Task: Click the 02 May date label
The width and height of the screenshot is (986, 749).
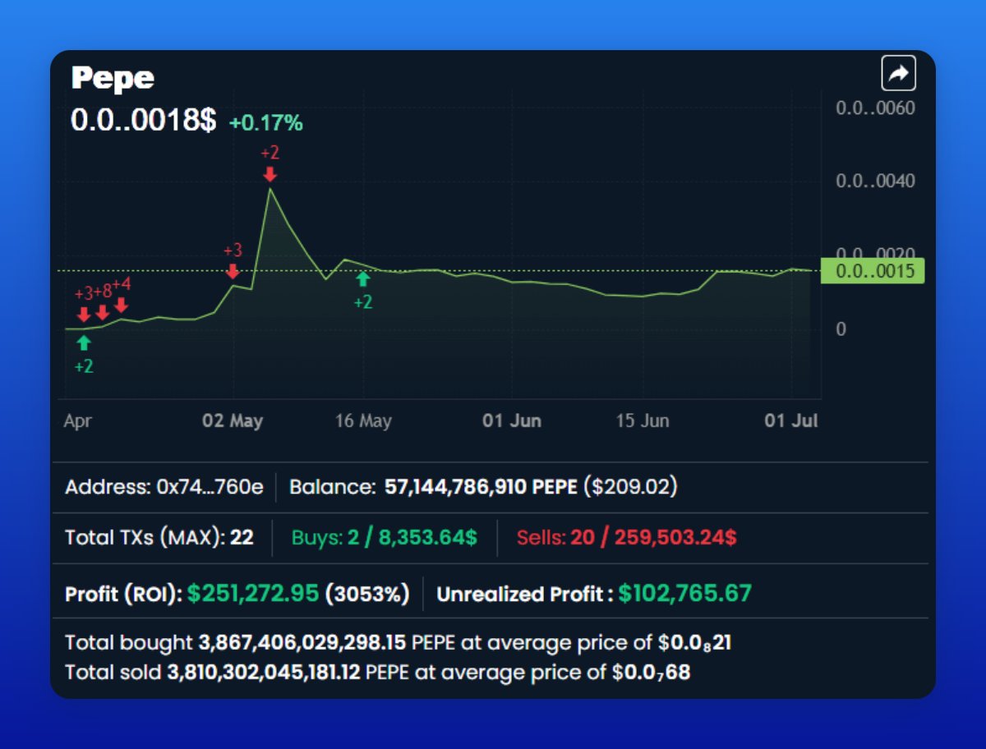Action: click(x=233, y=421)
